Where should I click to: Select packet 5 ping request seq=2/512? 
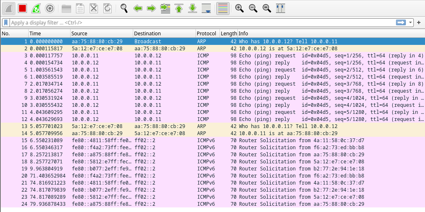point(212,70)
